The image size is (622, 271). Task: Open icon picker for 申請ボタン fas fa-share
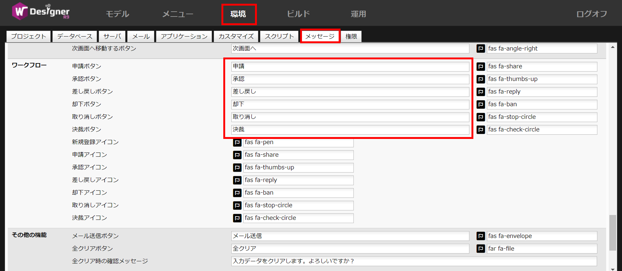click(x=480, y=67)
